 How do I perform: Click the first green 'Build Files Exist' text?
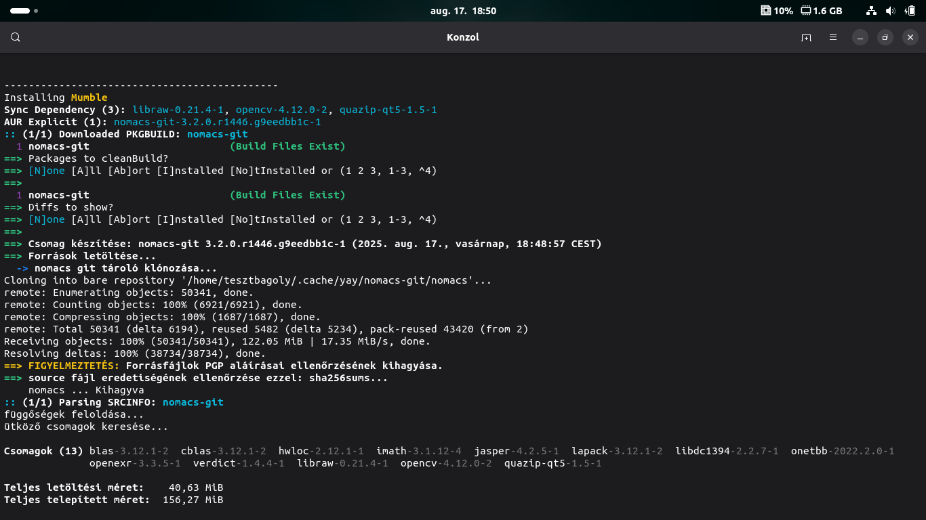287,146
